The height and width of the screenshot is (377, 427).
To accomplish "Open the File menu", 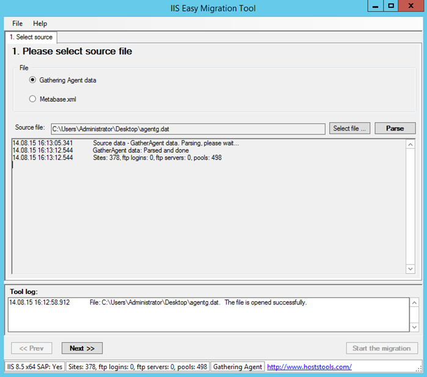I will pos(18,24).
